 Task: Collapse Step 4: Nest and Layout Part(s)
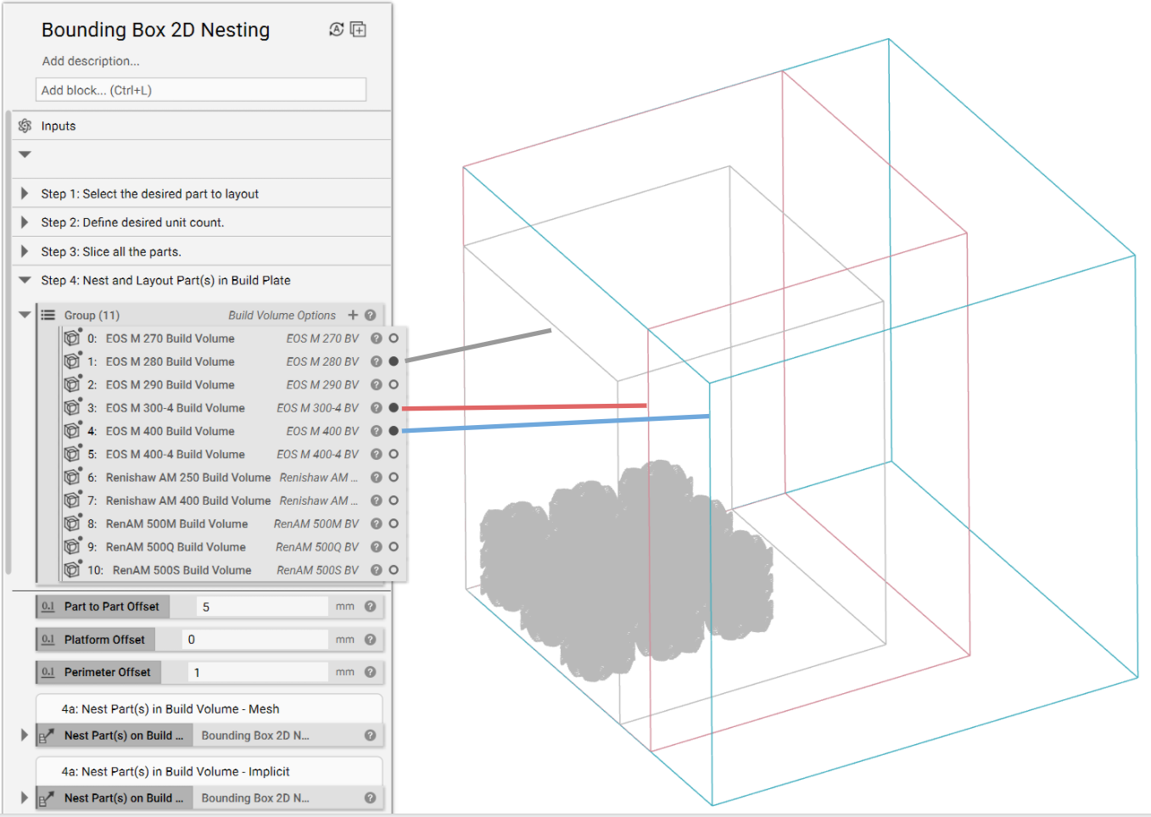click(x=25, y=280)
